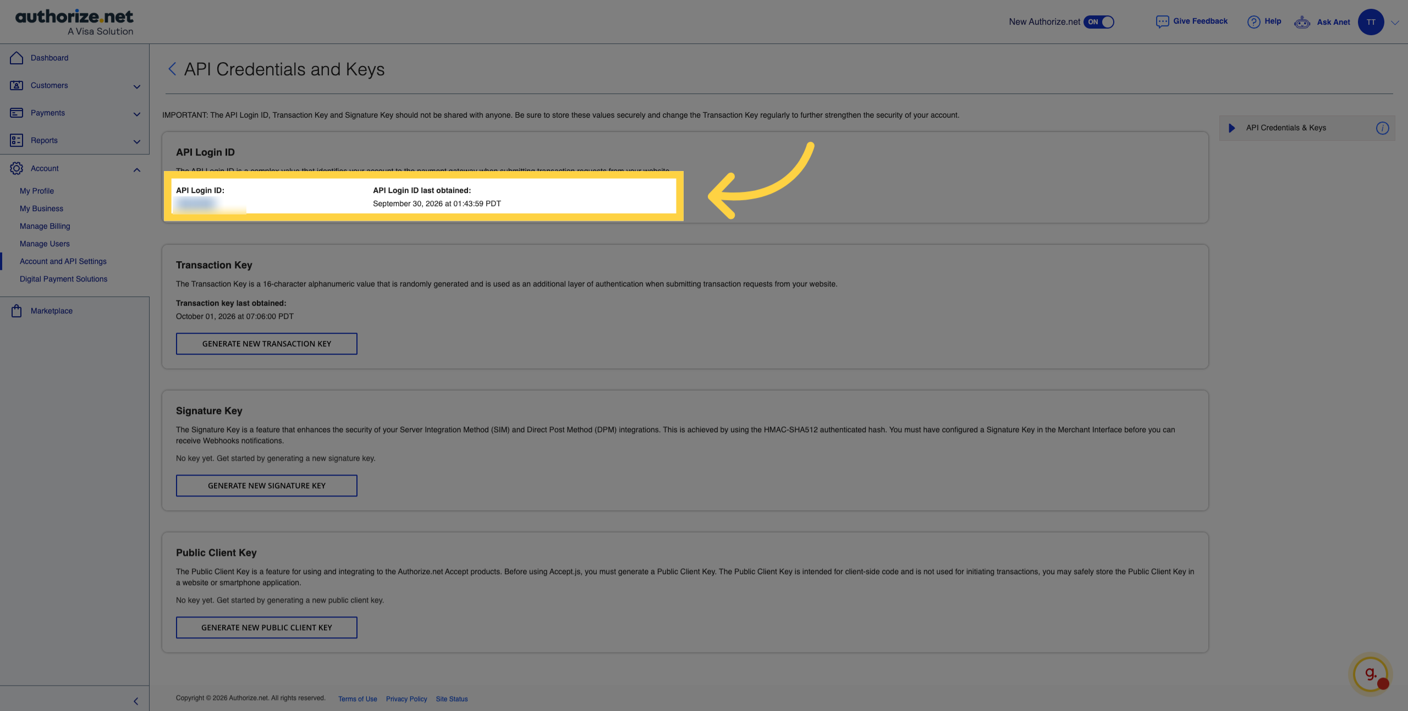Open the Site Status link
Screen dimensions: 1408x711
pos(452,699)
